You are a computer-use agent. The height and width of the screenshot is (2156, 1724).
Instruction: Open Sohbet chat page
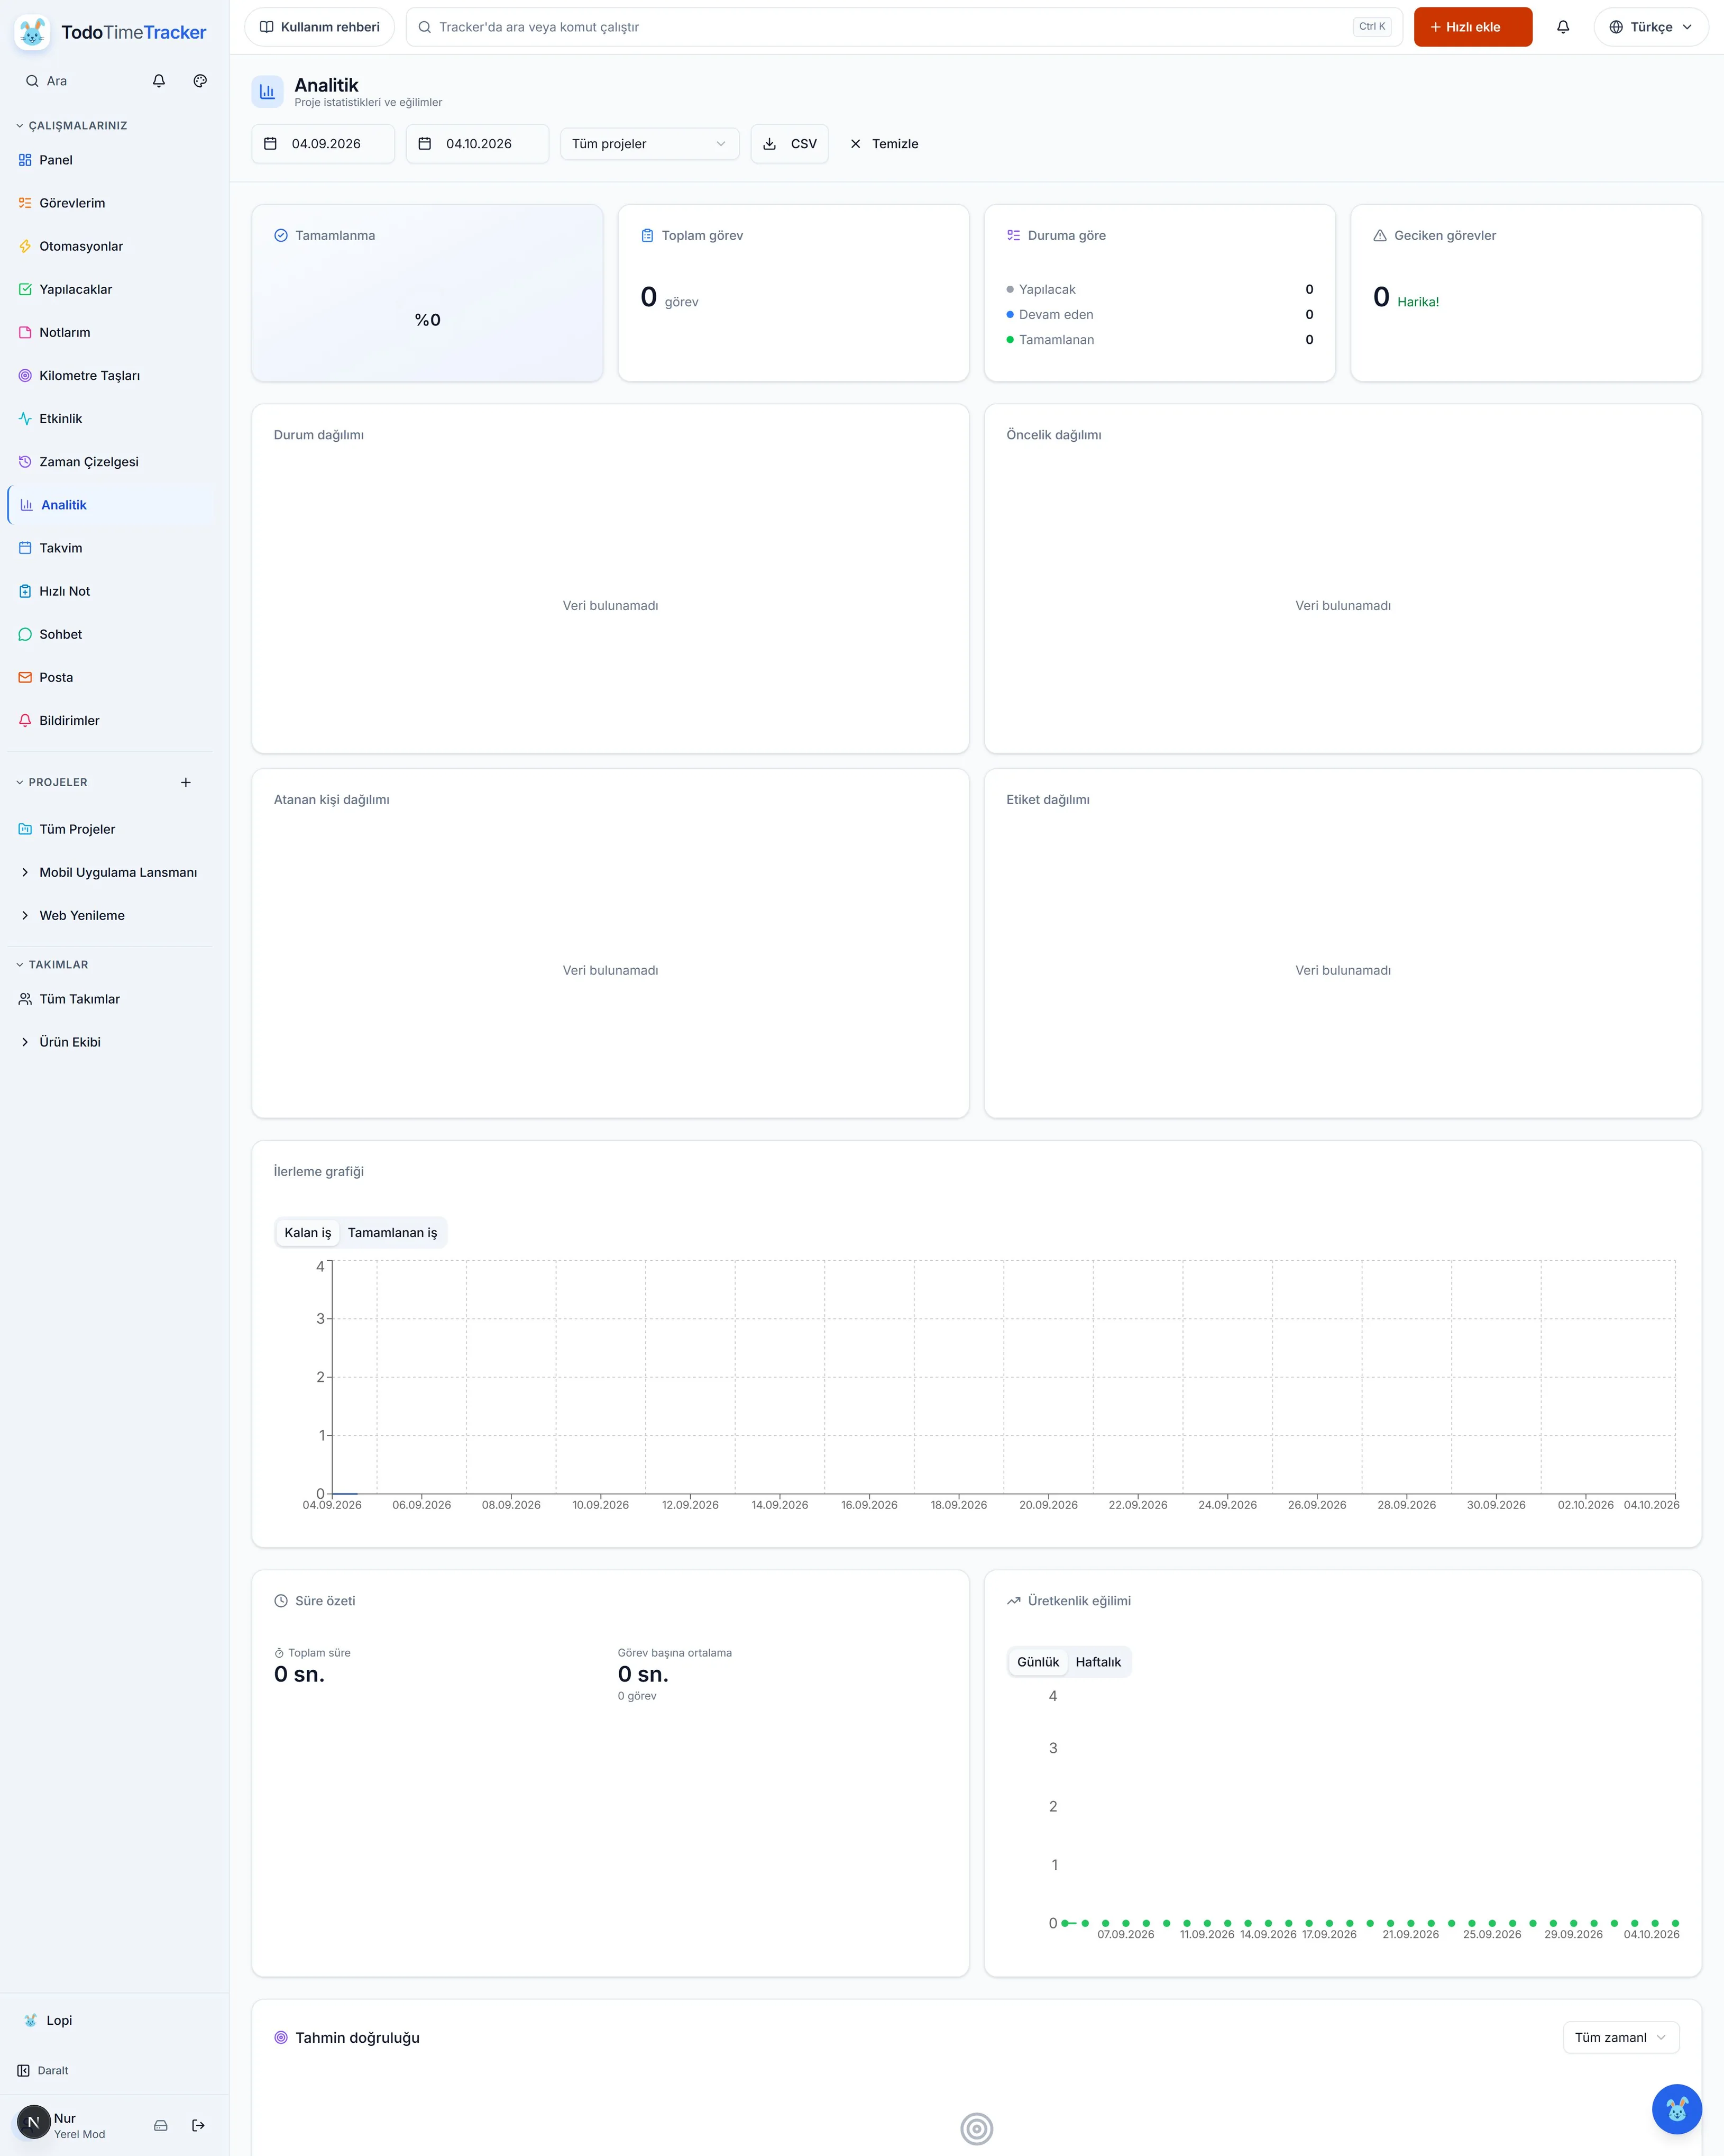click(x=111, y=634)
